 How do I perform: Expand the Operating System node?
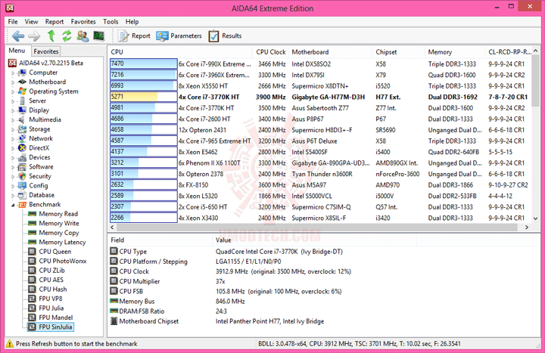click(13, 91)
